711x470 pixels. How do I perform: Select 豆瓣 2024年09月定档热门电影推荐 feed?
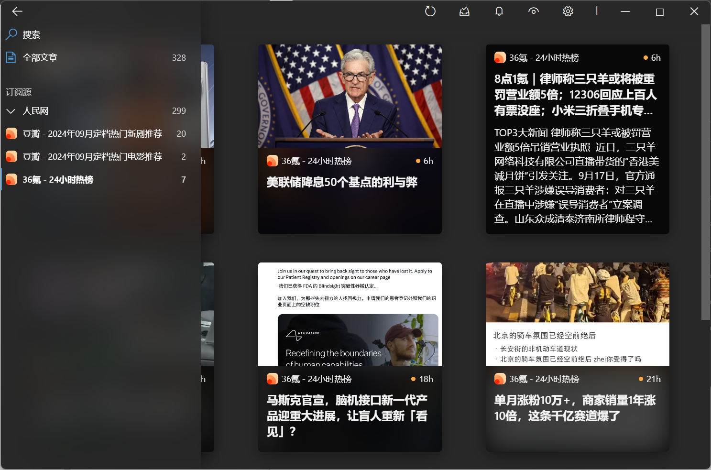(100, 157)
